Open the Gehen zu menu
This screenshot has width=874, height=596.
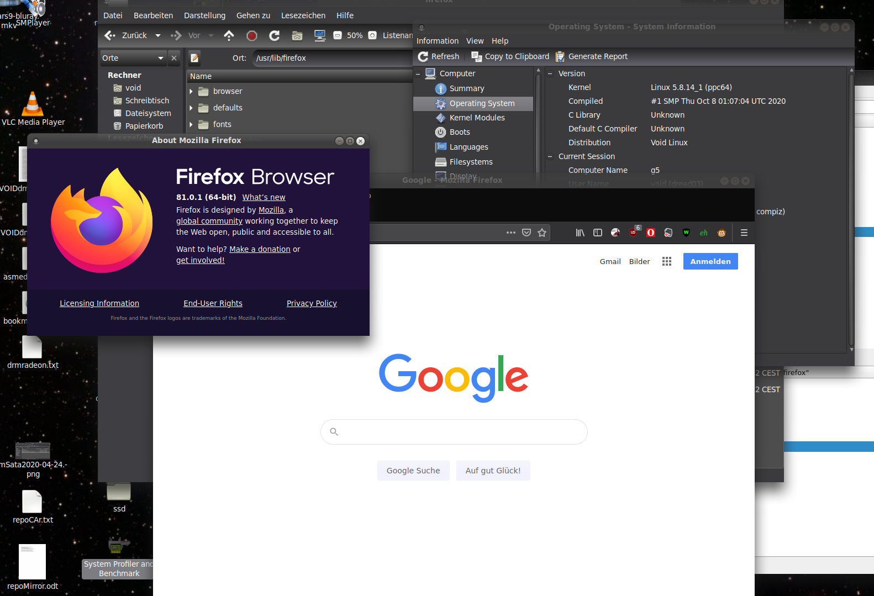[x=253, y=15]
